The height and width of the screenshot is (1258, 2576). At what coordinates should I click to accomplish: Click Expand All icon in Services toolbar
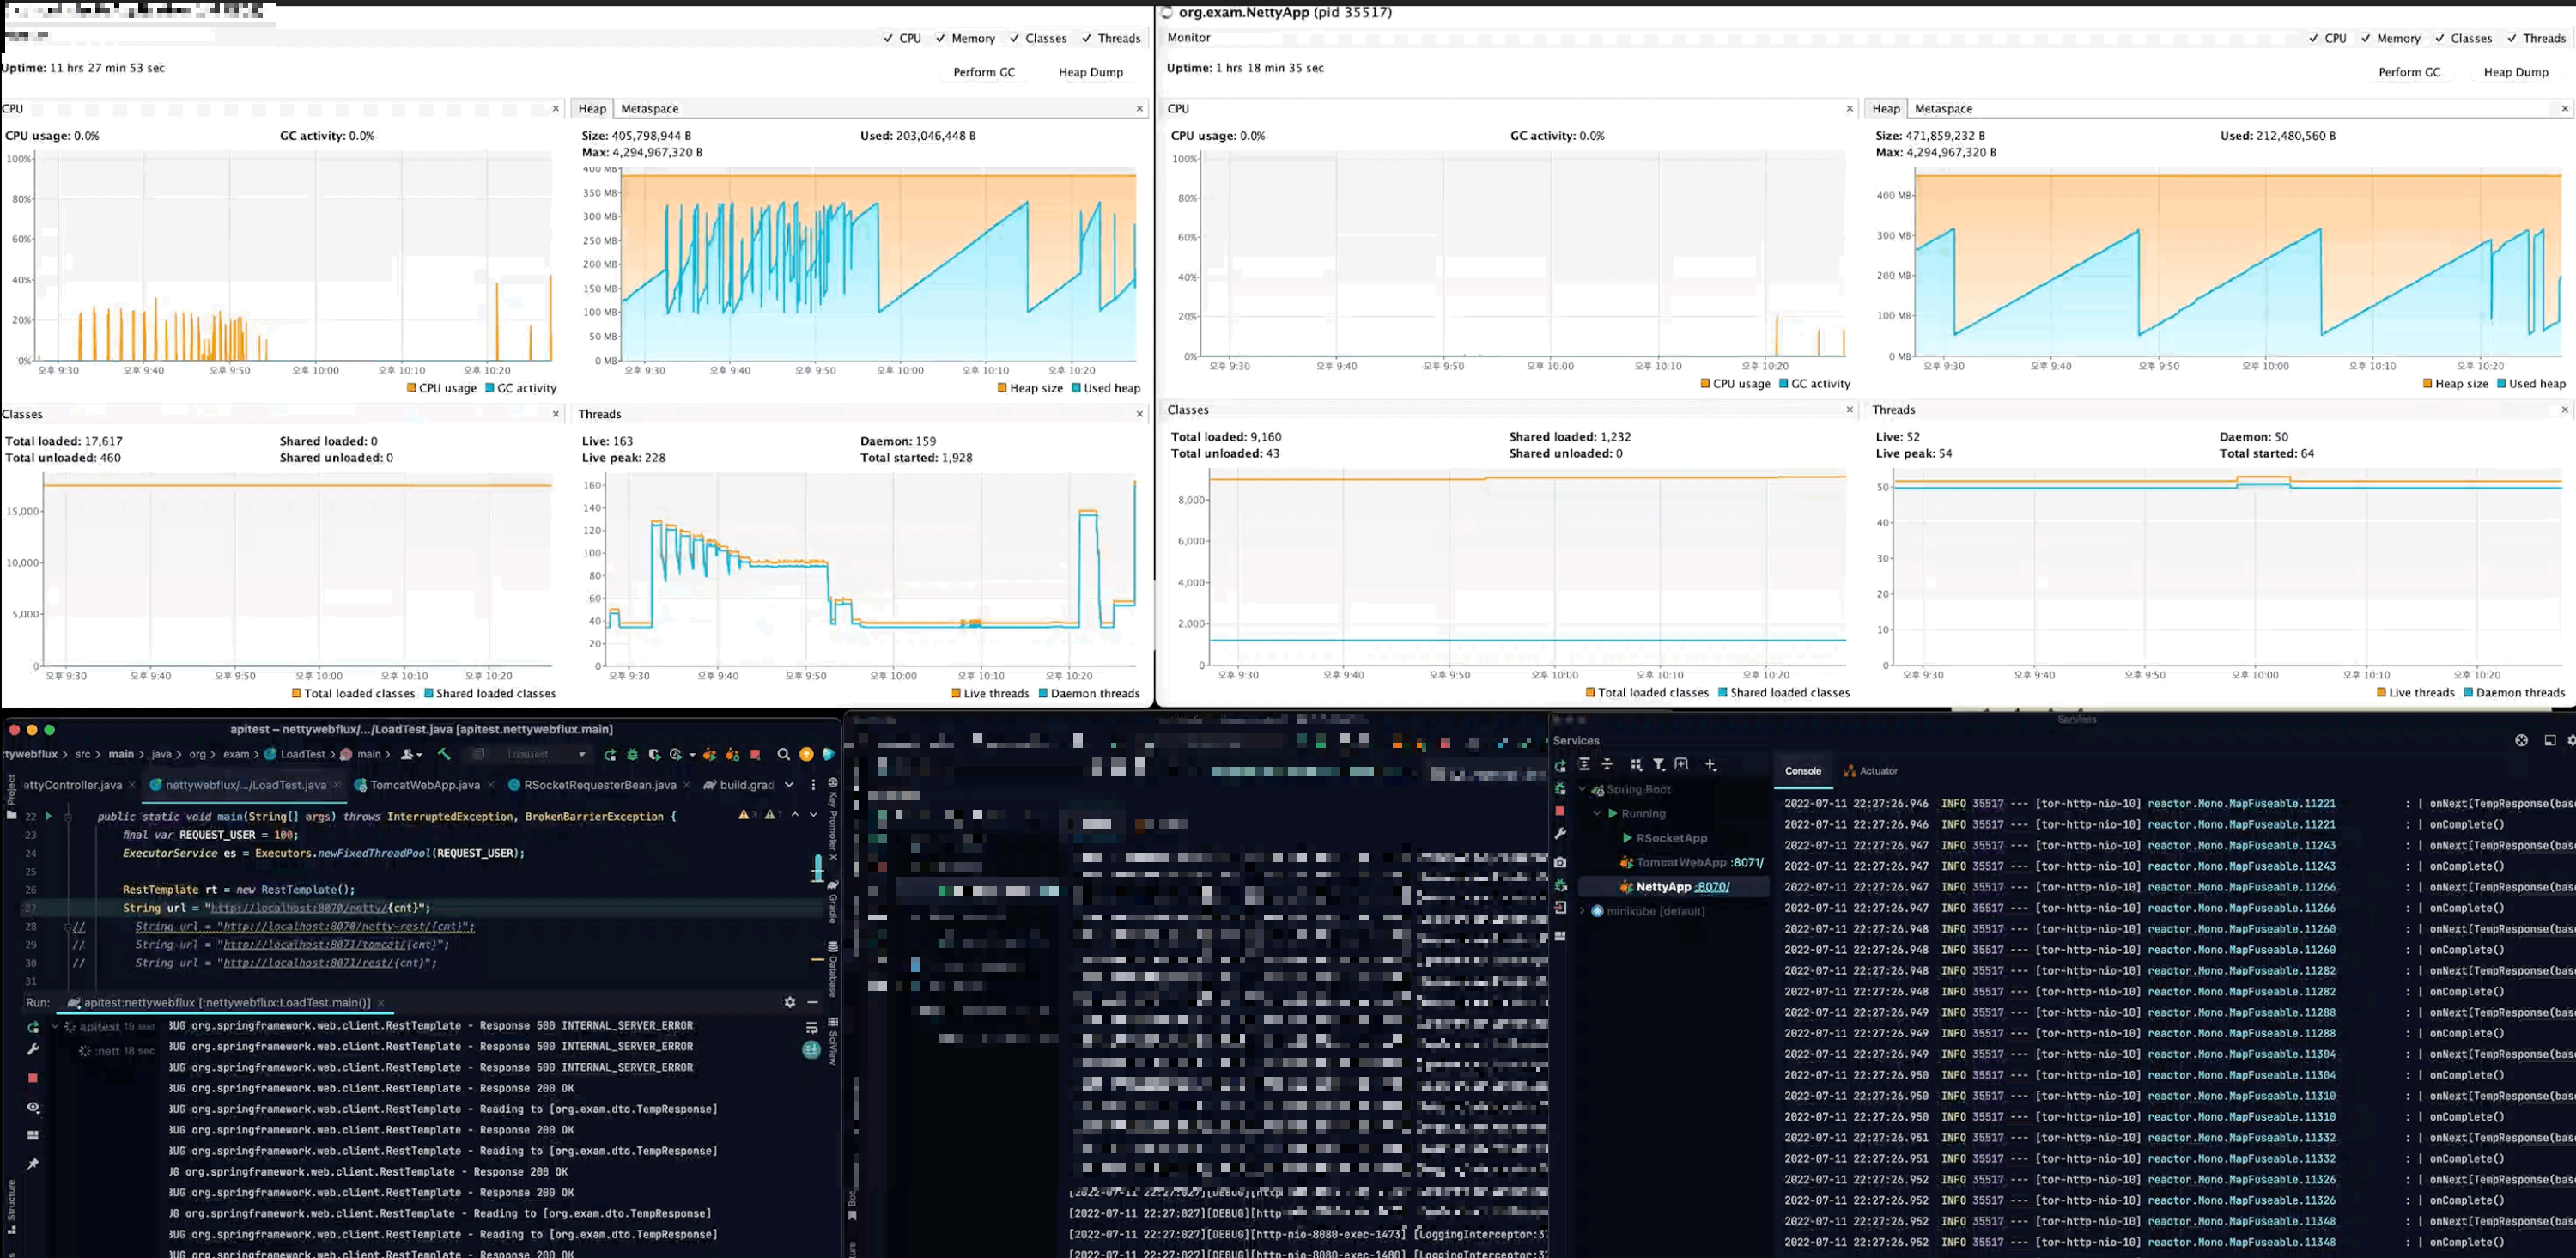(1584, 765)
